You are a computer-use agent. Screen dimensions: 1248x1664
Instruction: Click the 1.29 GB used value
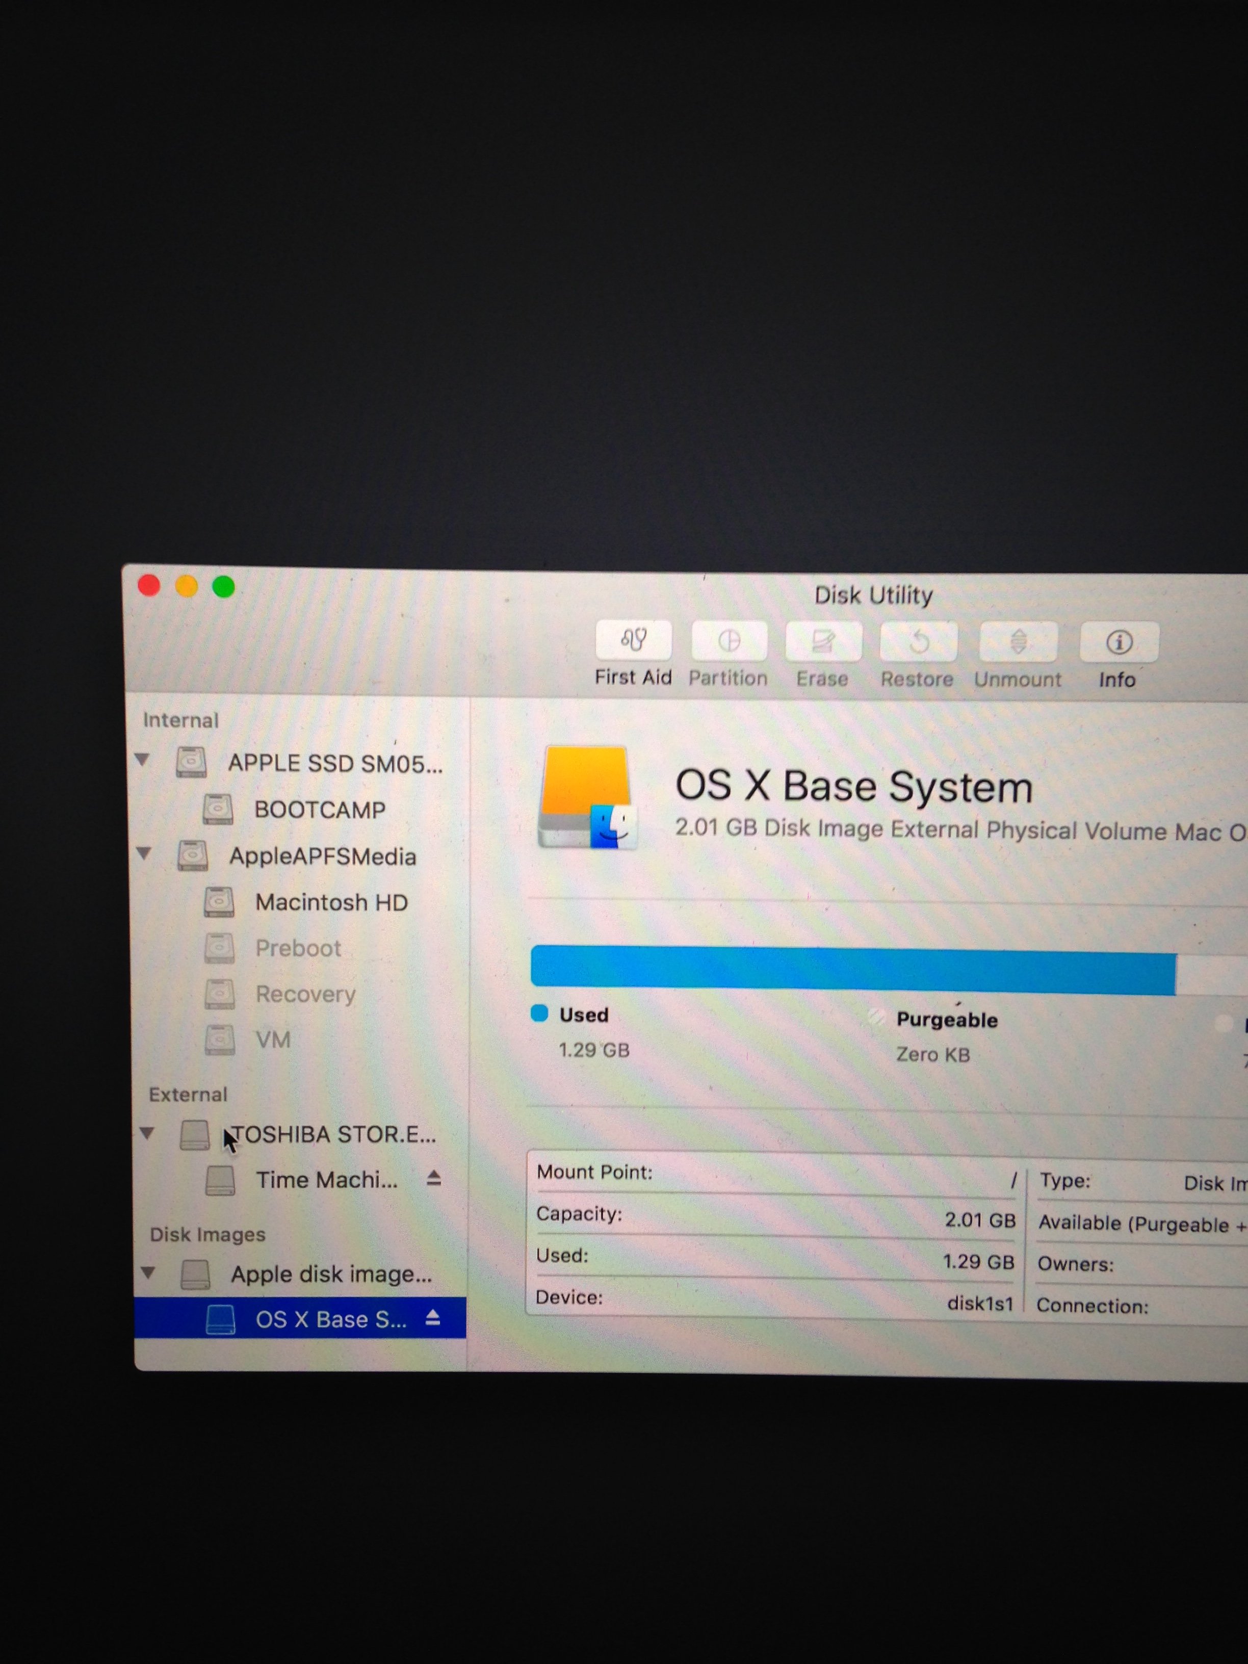pos(593,1049)
